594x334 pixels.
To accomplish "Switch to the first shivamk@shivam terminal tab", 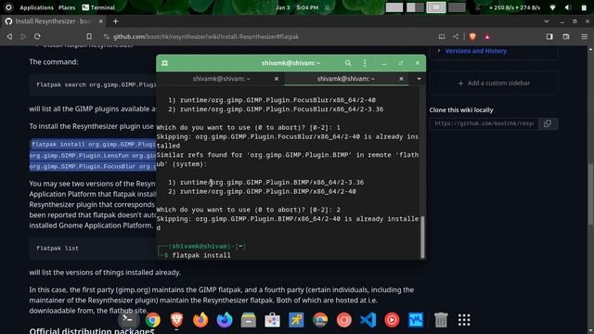I will (x=221, y=79).
